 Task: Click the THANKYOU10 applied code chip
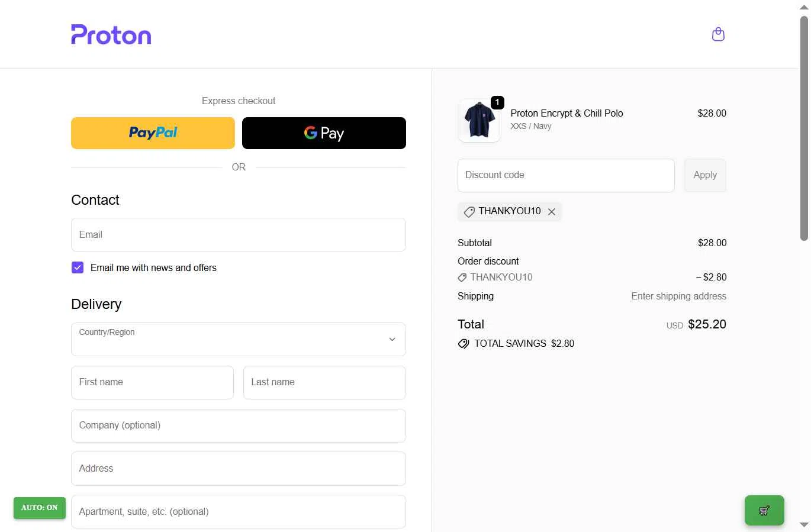point(510,211)
